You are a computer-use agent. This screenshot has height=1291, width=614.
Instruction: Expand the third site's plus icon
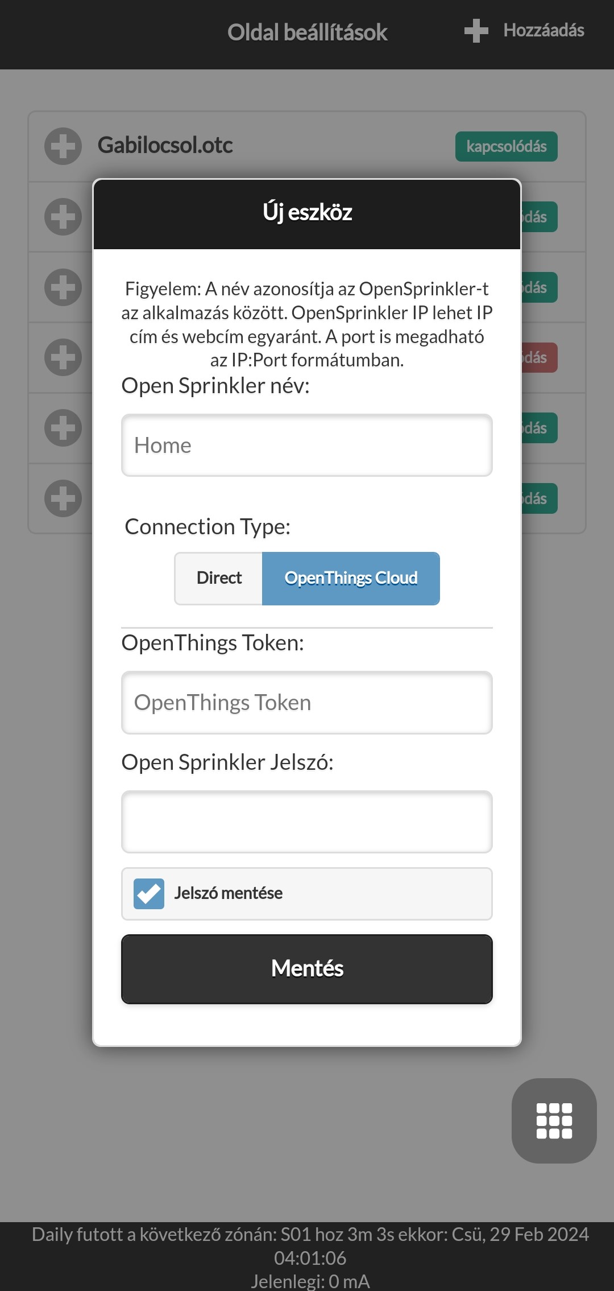[x=63, y=287]
